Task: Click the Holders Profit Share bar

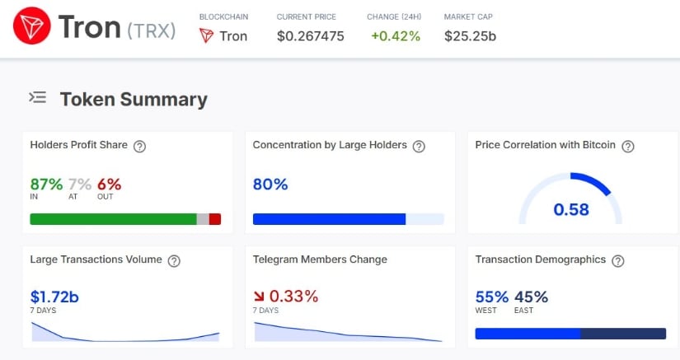Action: tap(125, 219)
